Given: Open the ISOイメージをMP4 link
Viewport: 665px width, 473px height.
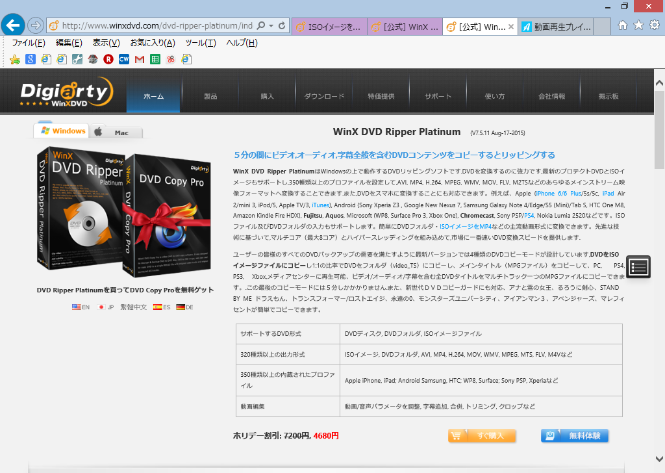Looking at the screenshot, I should [466, 227].
